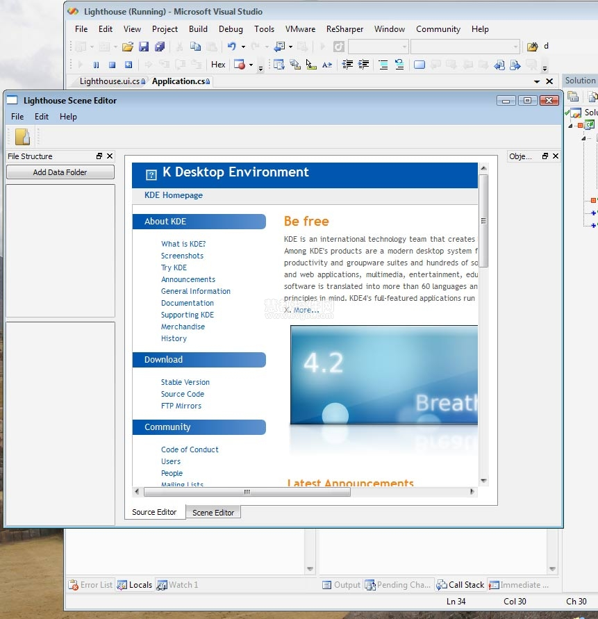
Task: Open the Locals tab at bottom
Action: coord(135,585)
